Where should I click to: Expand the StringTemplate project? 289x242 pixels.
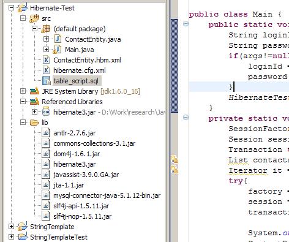(12, 226)
